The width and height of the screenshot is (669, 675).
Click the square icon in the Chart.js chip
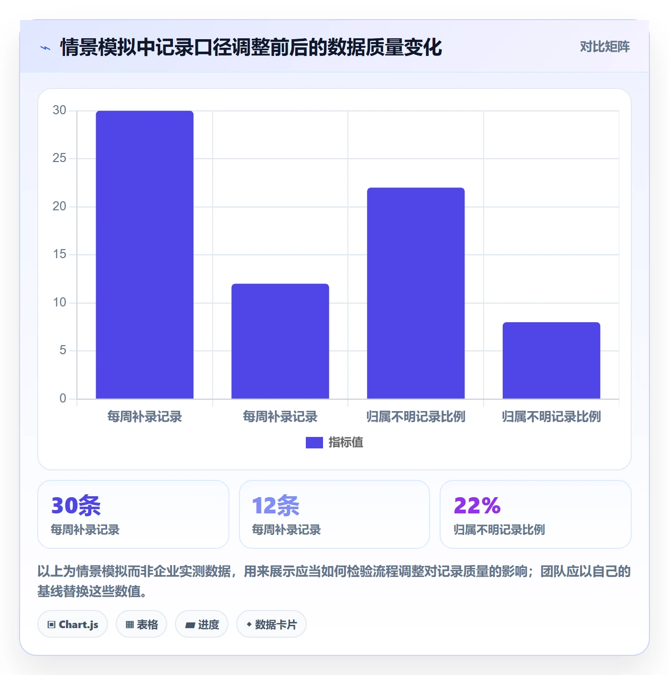pos(52,625)
